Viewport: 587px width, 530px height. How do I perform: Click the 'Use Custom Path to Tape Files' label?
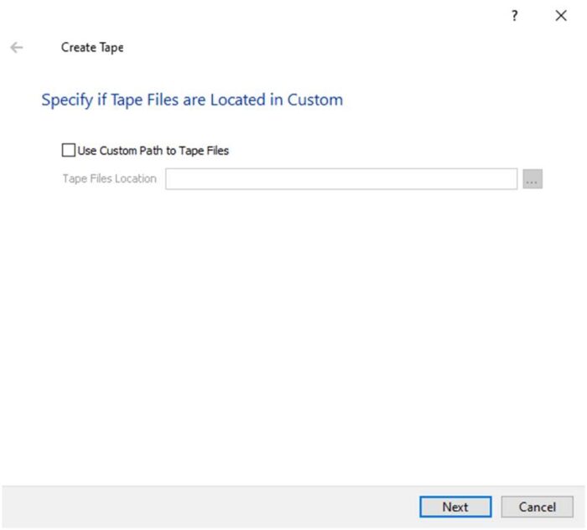153,151
